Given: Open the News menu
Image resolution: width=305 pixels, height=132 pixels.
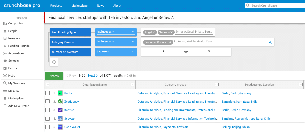Looking at the screenshot, I should click(100, 6).
